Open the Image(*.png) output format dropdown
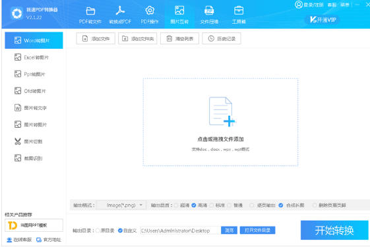Image resolution: width=370 pixels, height=247 pixels. pyautogui.click(x=121, y=206)
